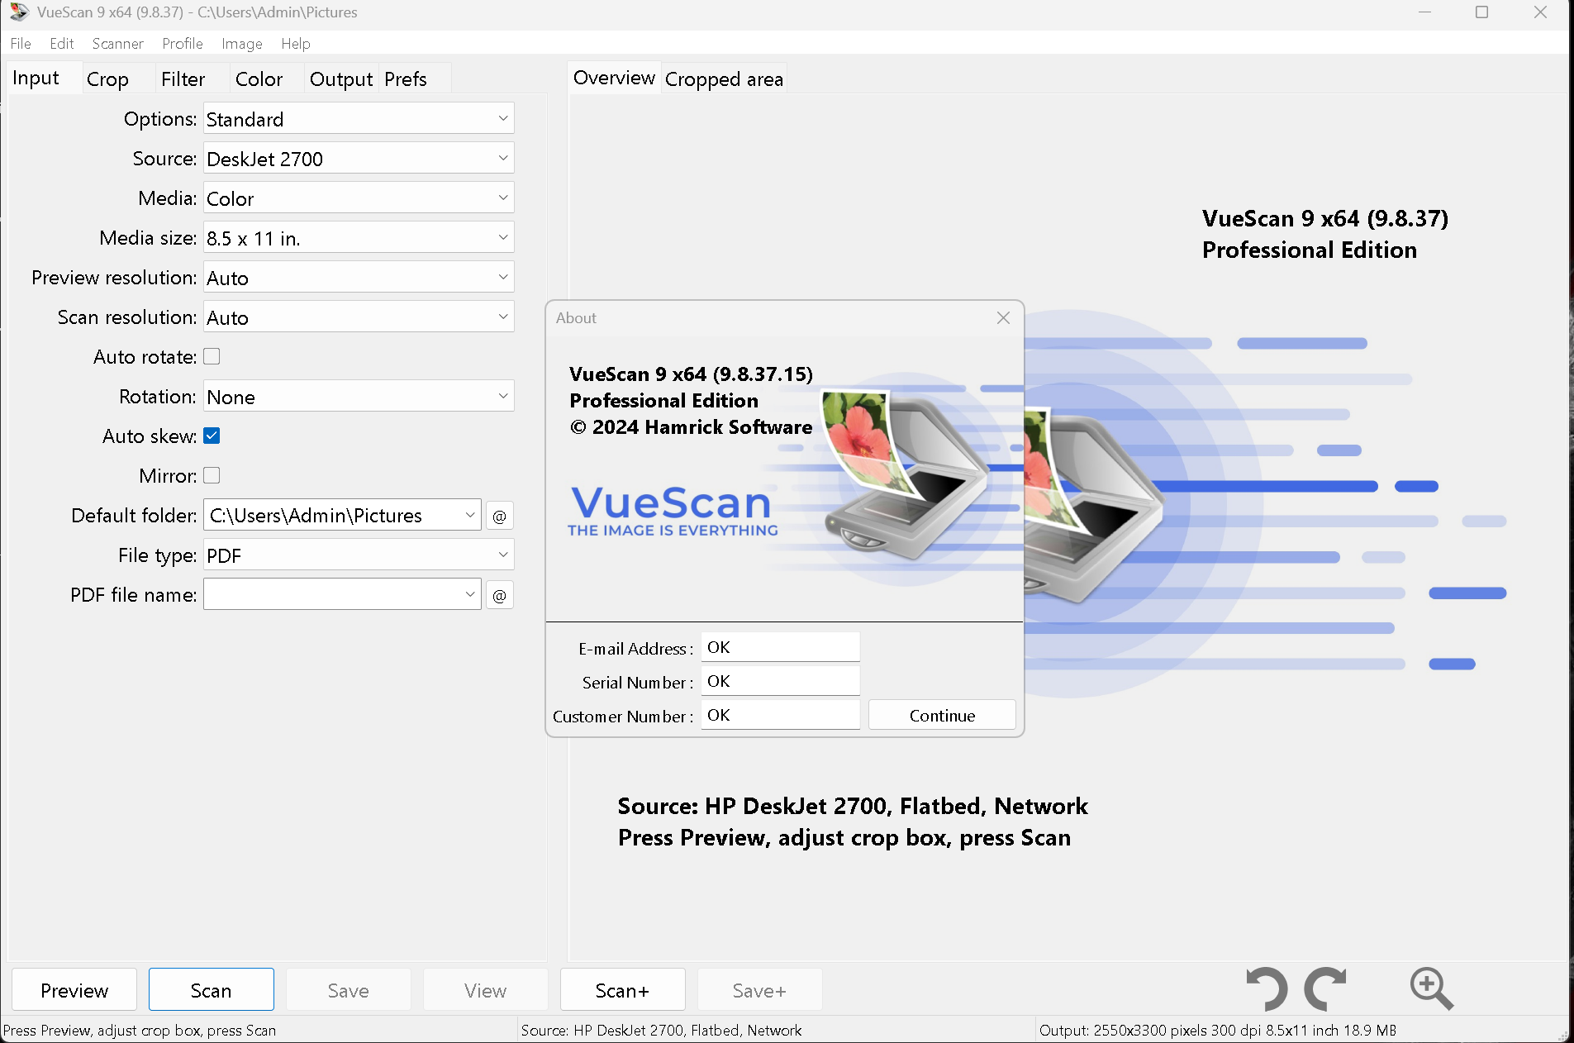The height and width of the screenshot is (1043, 1574).
Task: Open the Scan resolution dropdown
Action: click(x=359, y=317)
